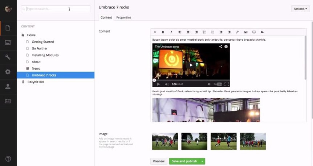Insert link using chain icon
The width and height of the screenshot is (313, 166).
coord(237,32)
